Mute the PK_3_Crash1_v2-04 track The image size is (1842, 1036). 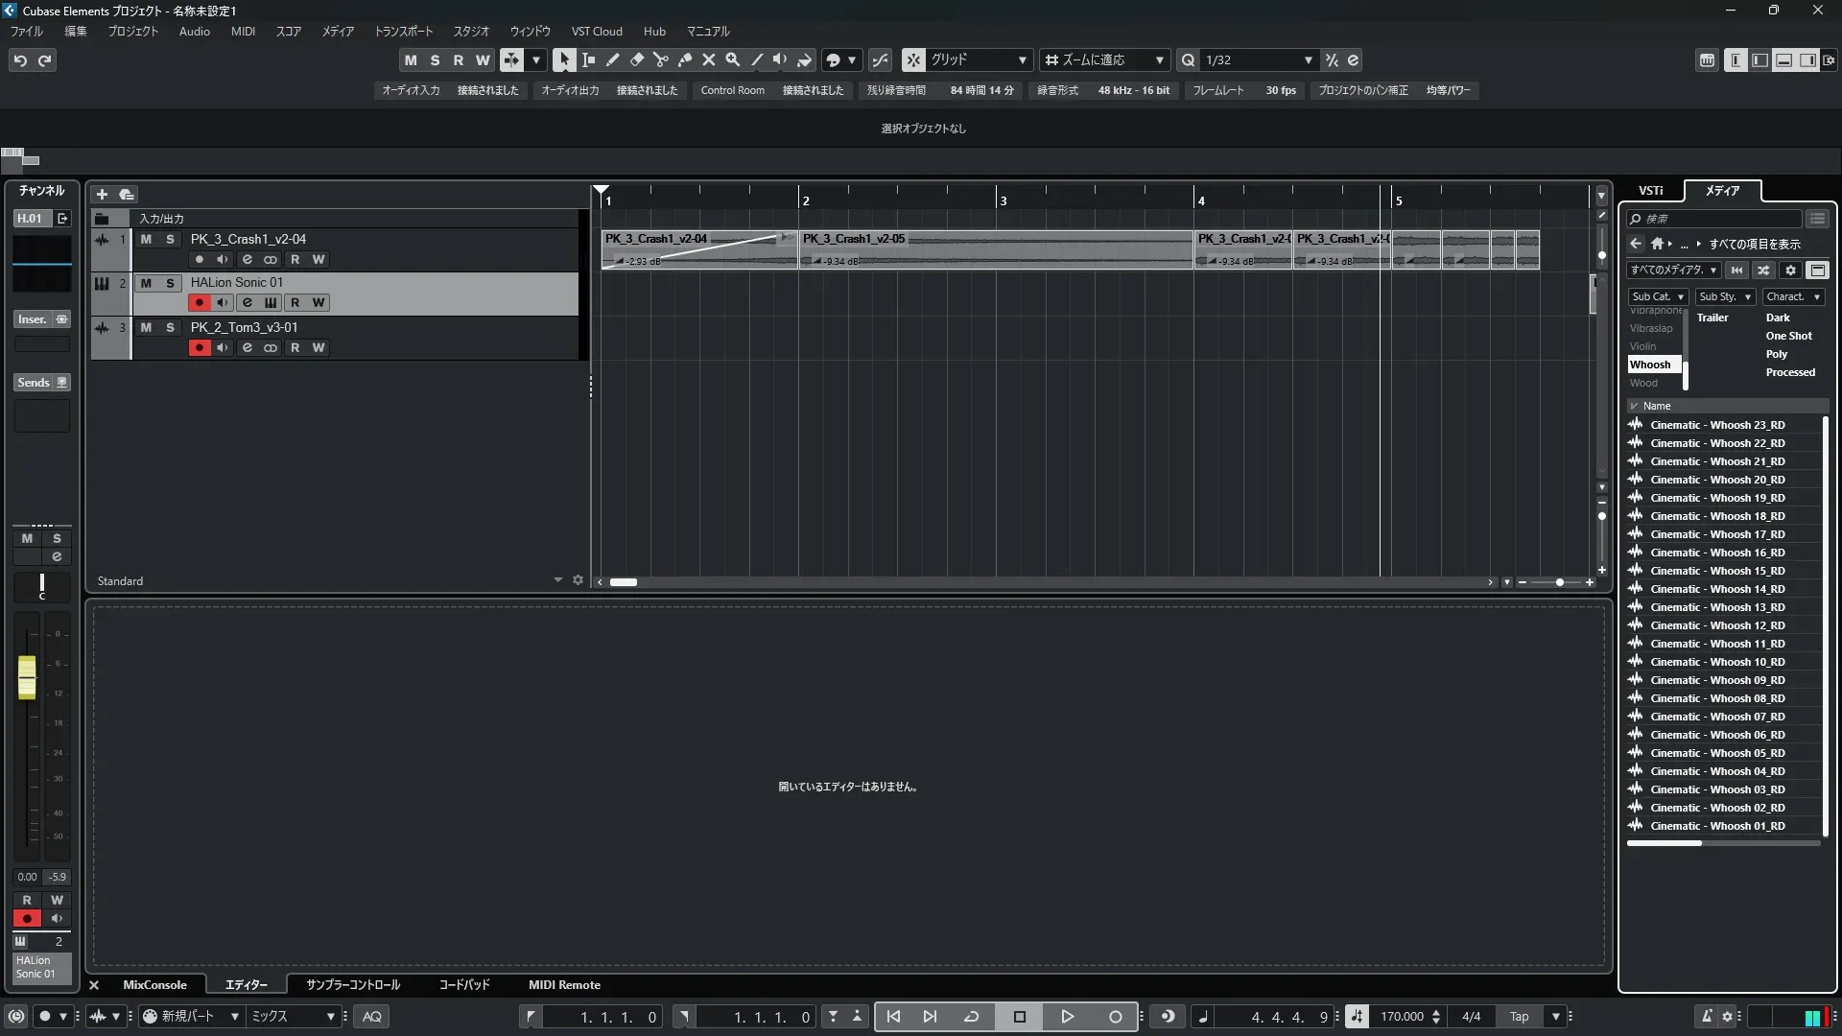pos(146,239)
